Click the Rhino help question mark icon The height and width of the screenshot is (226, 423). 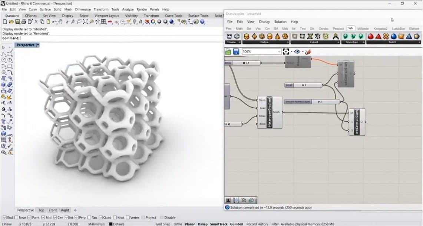click(202, 22)
